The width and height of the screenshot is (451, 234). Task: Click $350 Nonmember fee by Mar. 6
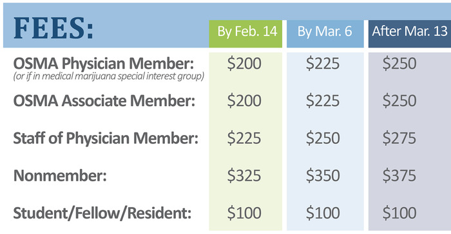tap(323, 175)
